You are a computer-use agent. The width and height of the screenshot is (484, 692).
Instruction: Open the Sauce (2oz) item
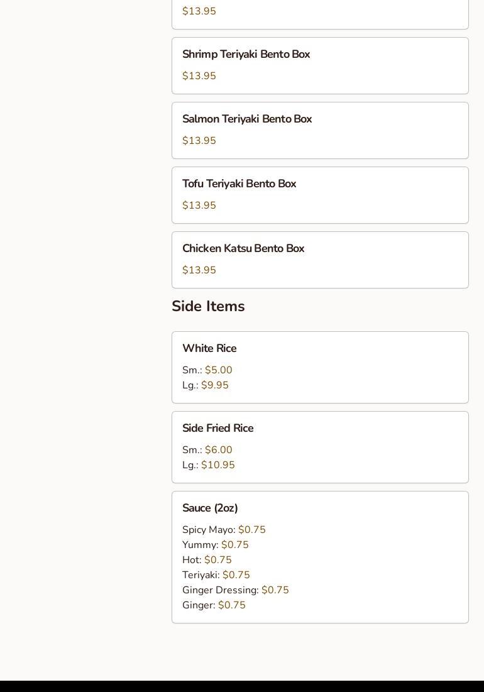320,557
